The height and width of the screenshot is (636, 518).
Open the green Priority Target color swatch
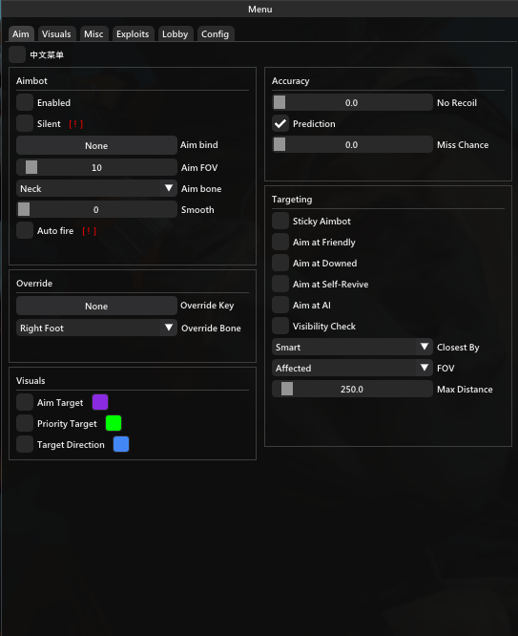click(114, 423)
